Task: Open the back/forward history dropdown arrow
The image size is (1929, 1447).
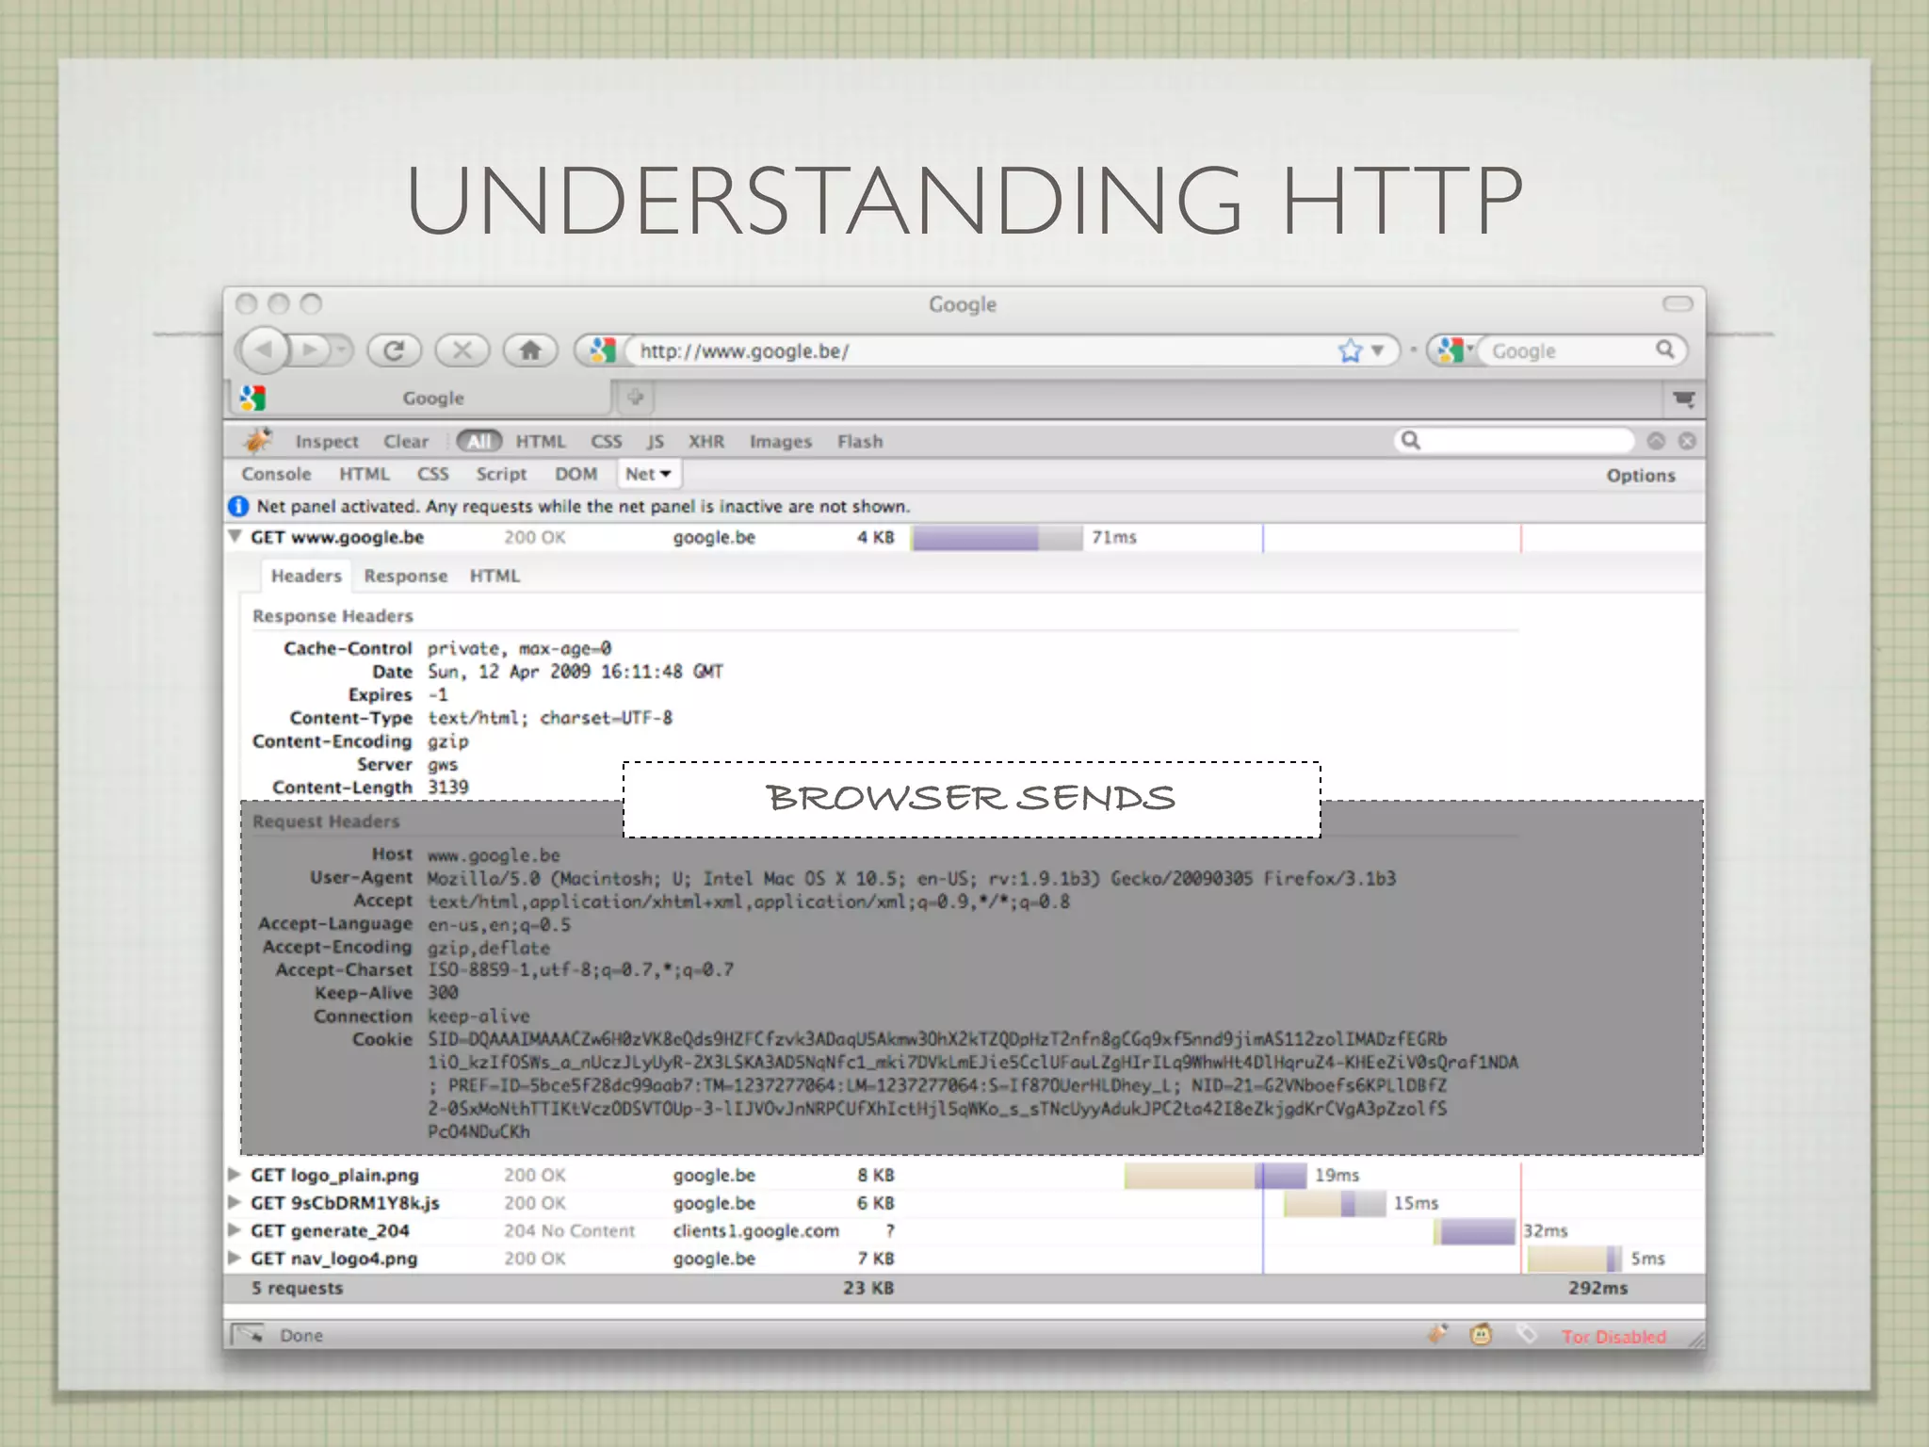Action: click(x=341, y=350)
